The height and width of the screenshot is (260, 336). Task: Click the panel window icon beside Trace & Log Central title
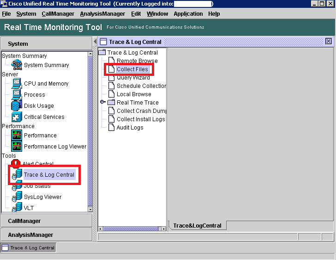103,42
